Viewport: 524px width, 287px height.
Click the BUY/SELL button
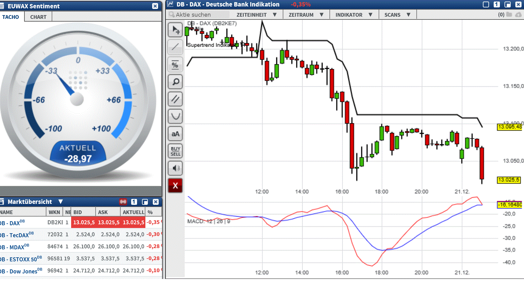tap(175, 151)
